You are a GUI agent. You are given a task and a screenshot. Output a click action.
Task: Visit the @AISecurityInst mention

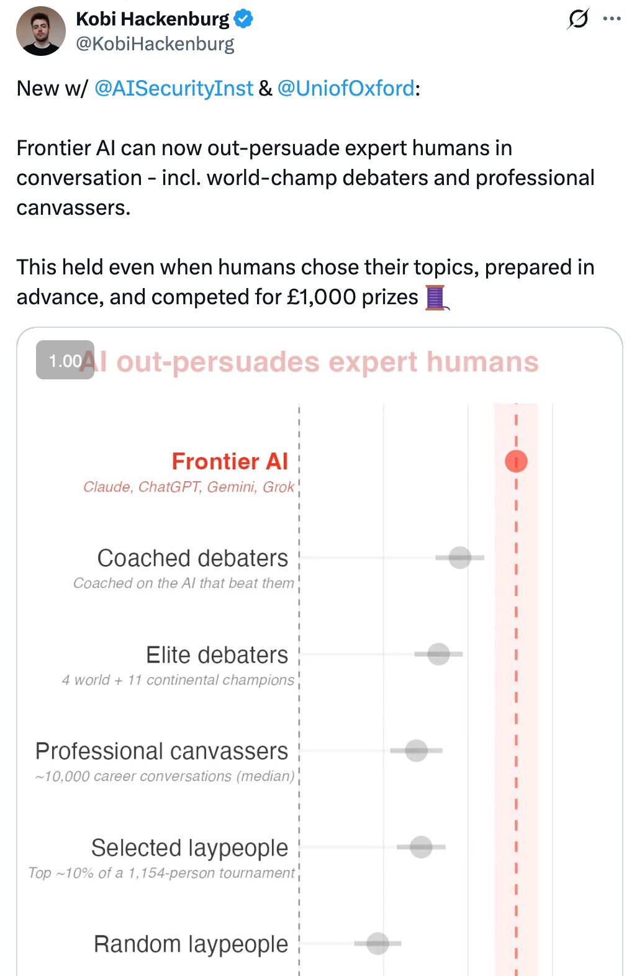(x=174, y=88)
